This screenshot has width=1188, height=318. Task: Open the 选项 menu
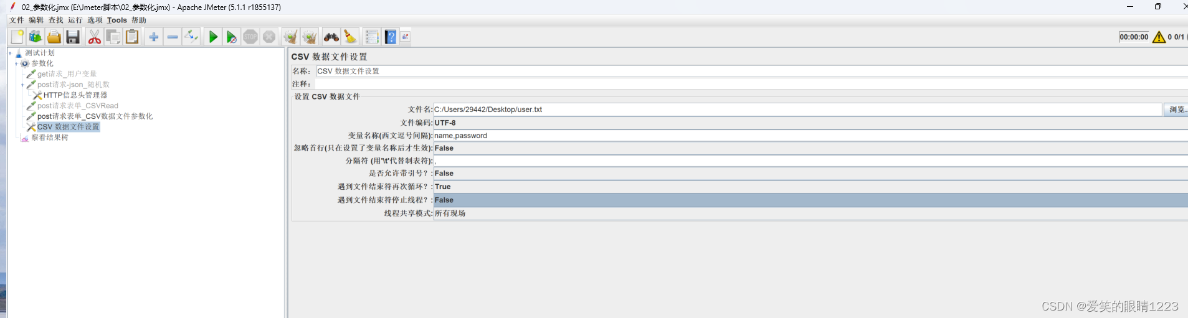tap(95, 20)
